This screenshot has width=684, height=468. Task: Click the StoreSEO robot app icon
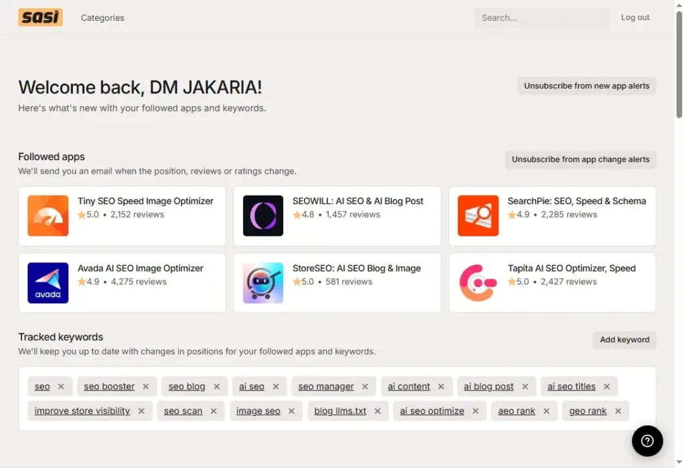click(x=263, y=282)
